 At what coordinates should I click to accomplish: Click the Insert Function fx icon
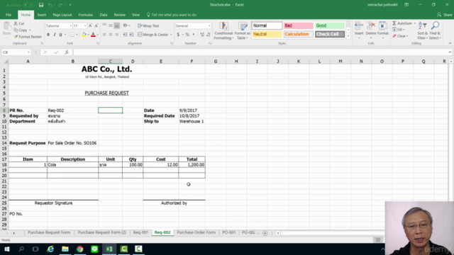67,52
